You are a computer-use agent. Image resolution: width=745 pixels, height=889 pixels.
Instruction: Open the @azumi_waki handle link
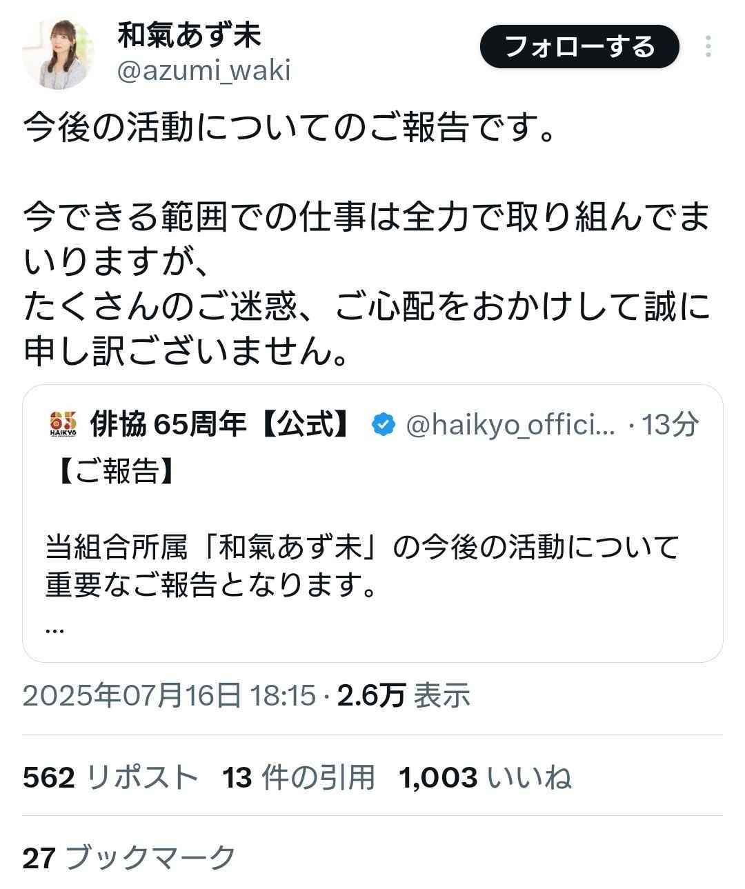203,70
